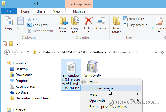Expand breadcrumb arrow after GEEKSERVER2011
Image resolution: width=166 pixels, height=112 pixels.
90,52
